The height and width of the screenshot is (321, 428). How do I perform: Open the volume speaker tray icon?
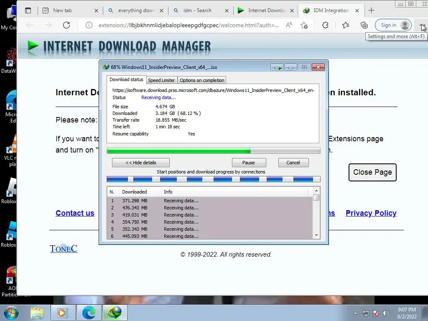tap(386, 313)
